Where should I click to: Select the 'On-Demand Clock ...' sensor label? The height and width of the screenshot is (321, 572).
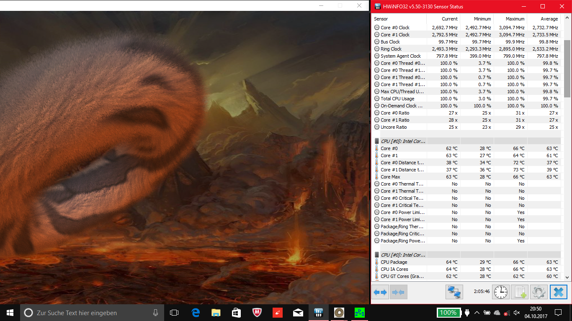(x=402, y=106)
